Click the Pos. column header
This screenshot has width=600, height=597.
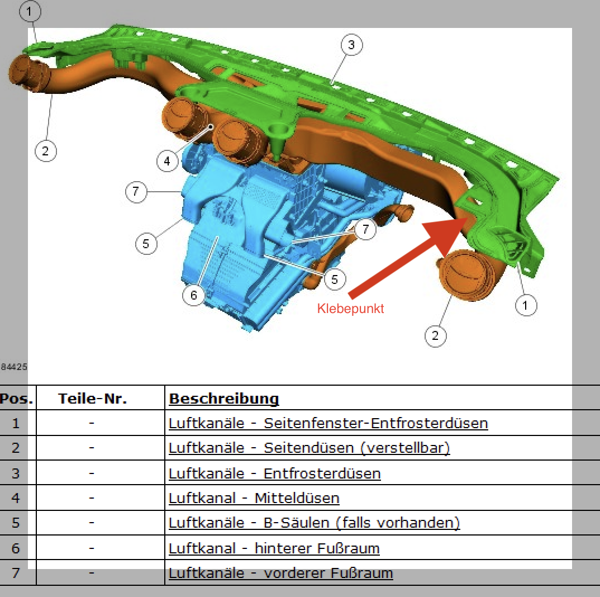coord(16,399)
